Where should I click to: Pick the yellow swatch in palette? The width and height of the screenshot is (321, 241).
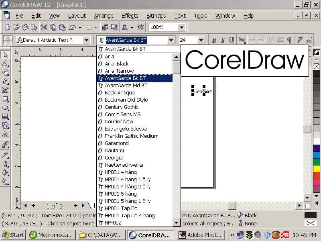point(317,169)
